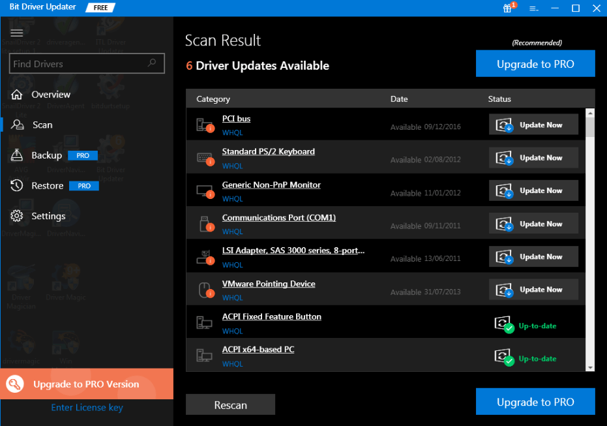Select the PRO badge next to Backup
607x426 pixels.
[82, 155]
